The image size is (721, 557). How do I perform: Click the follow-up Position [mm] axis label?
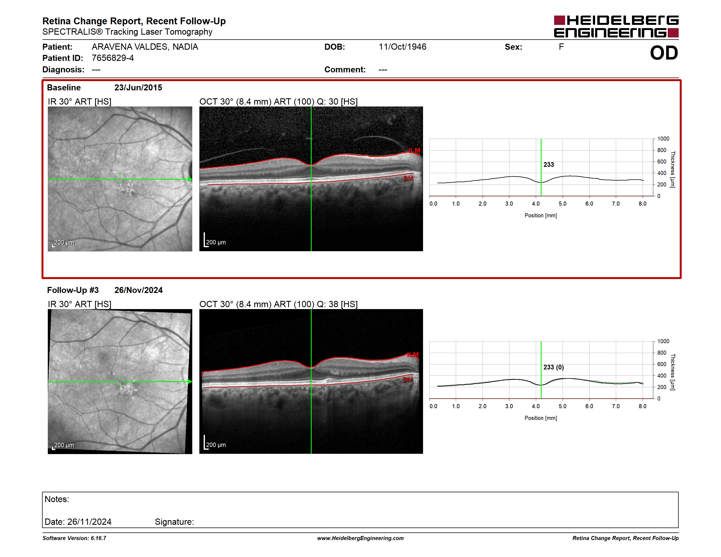541,418
